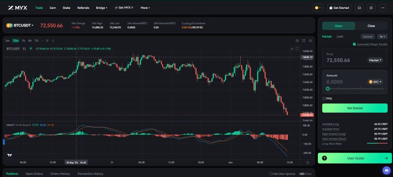Click the refresh icon above the price scale
Image resolution: width=393 pixels, height=177 pixels.
[x=297, y=49]
